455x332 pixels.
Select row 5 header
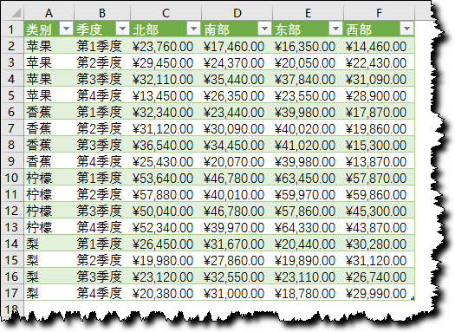[12, 95]
